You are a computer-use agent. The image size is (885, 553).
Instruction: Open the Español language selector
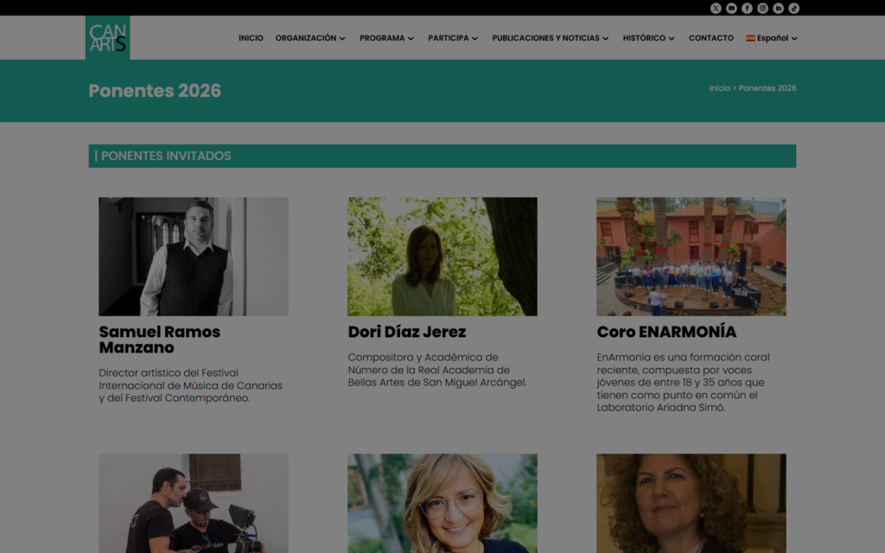click(x=772, y=38)
